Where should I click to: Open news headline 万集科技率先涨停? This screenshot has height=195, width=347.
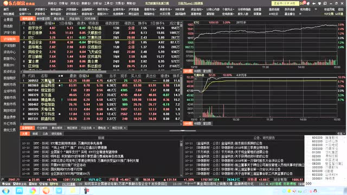click(76, 143)
